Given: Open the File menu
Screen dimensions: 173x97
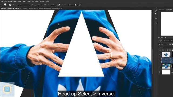Looking at the screenshot, I should coord(2,1).
